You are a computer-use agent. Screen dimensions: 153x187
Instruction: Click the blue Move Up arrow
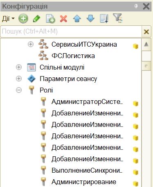[77, 18]
